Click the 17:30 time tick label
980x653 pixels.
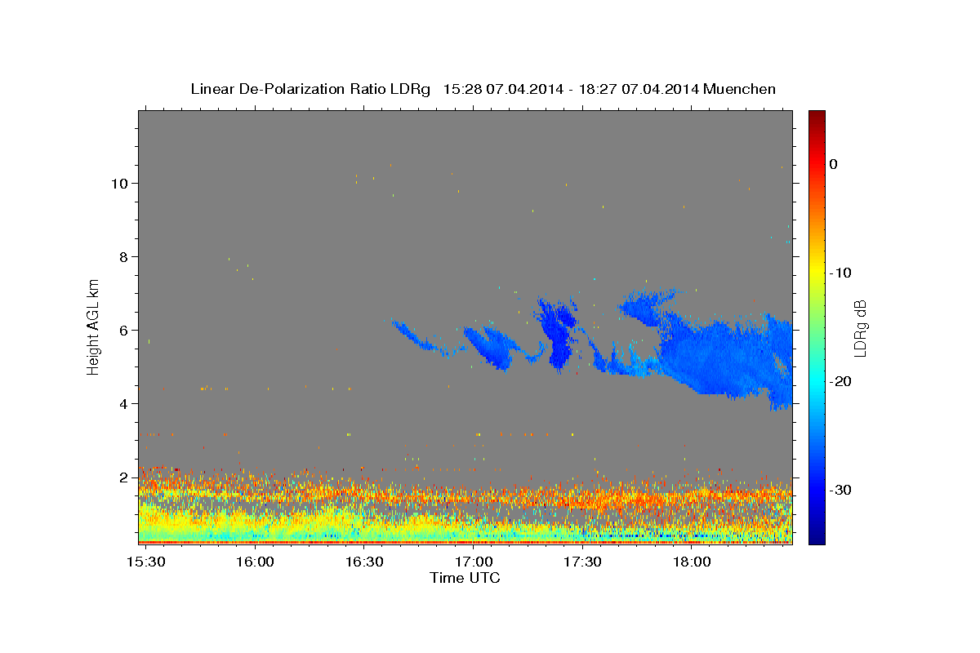point(582,562)
